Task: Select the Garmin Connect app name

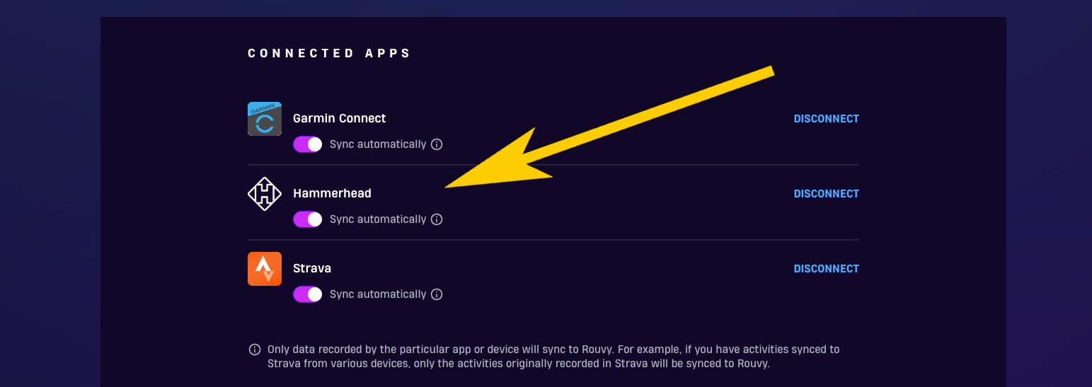Action: point(340,118)
